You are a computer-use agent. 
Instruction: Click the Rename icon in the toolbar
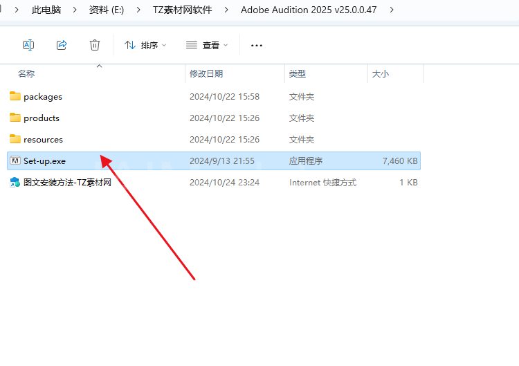[28, 45]
